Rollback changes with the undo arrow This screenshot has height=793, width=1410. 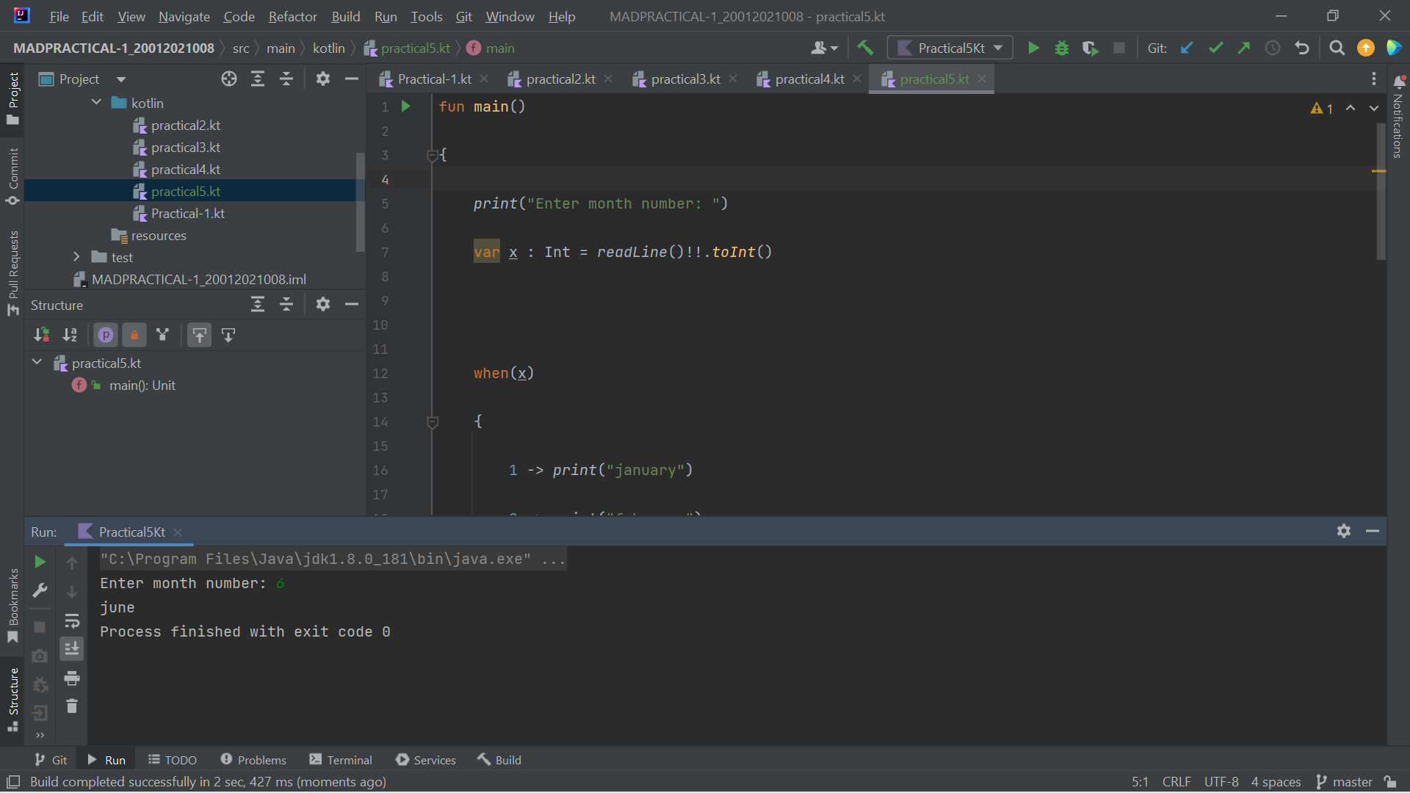1302,48
